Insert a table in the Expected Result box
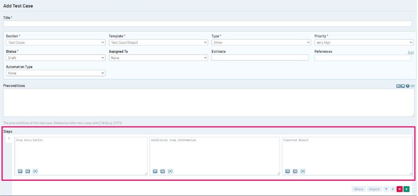 click(295, 171)
